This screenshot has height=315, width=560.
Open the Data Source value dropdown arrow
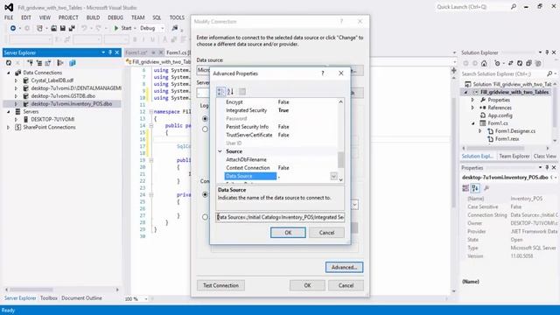333,176
